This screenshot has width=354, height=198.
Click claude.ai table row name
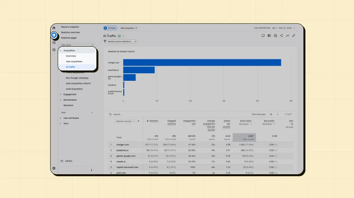(x=121, y=162)
